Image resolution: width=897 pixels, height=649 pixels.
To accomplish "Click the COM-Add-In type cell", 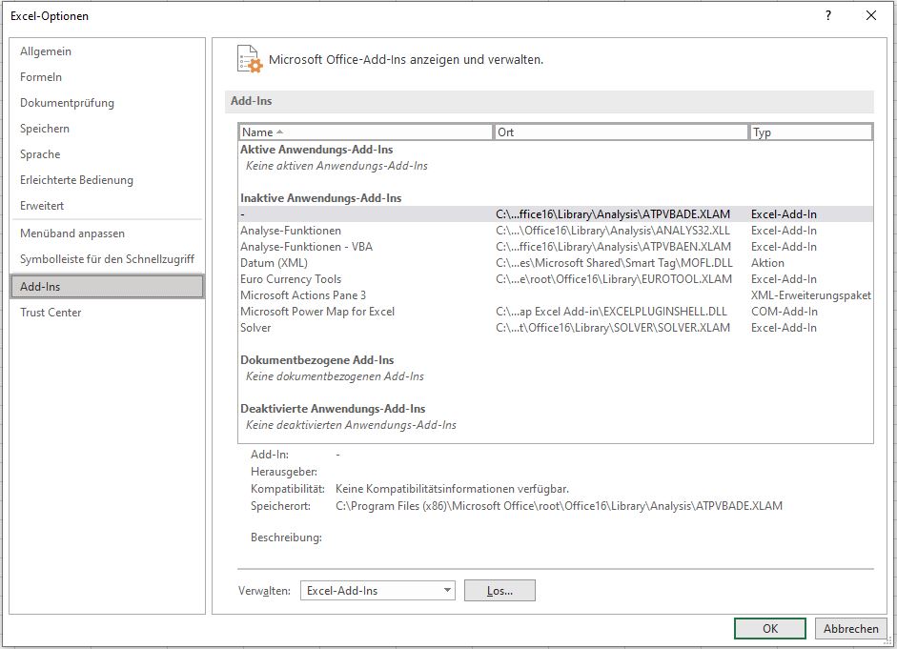I will pyautogui.click(x=785, y=312).
